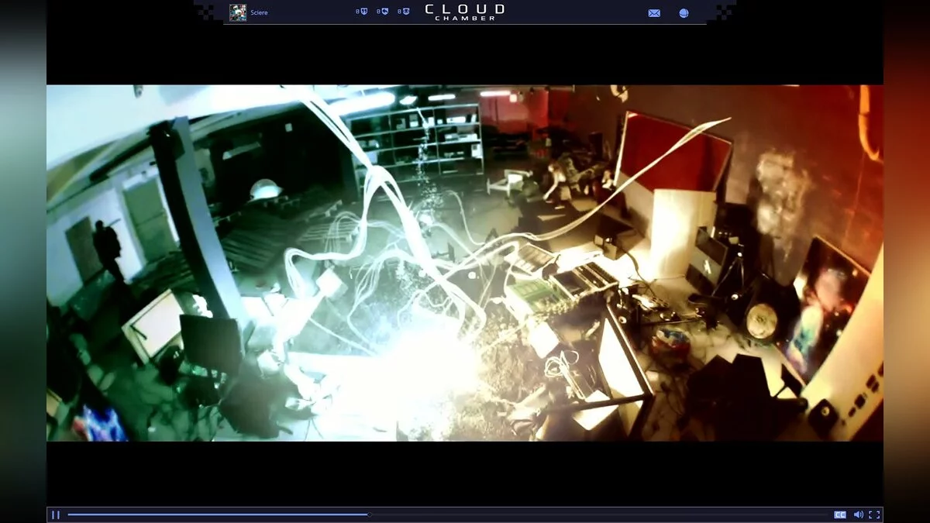The width and height of the screenshot is (930, 523).
Task: Click the Sciere username
Action: [259, 12]
